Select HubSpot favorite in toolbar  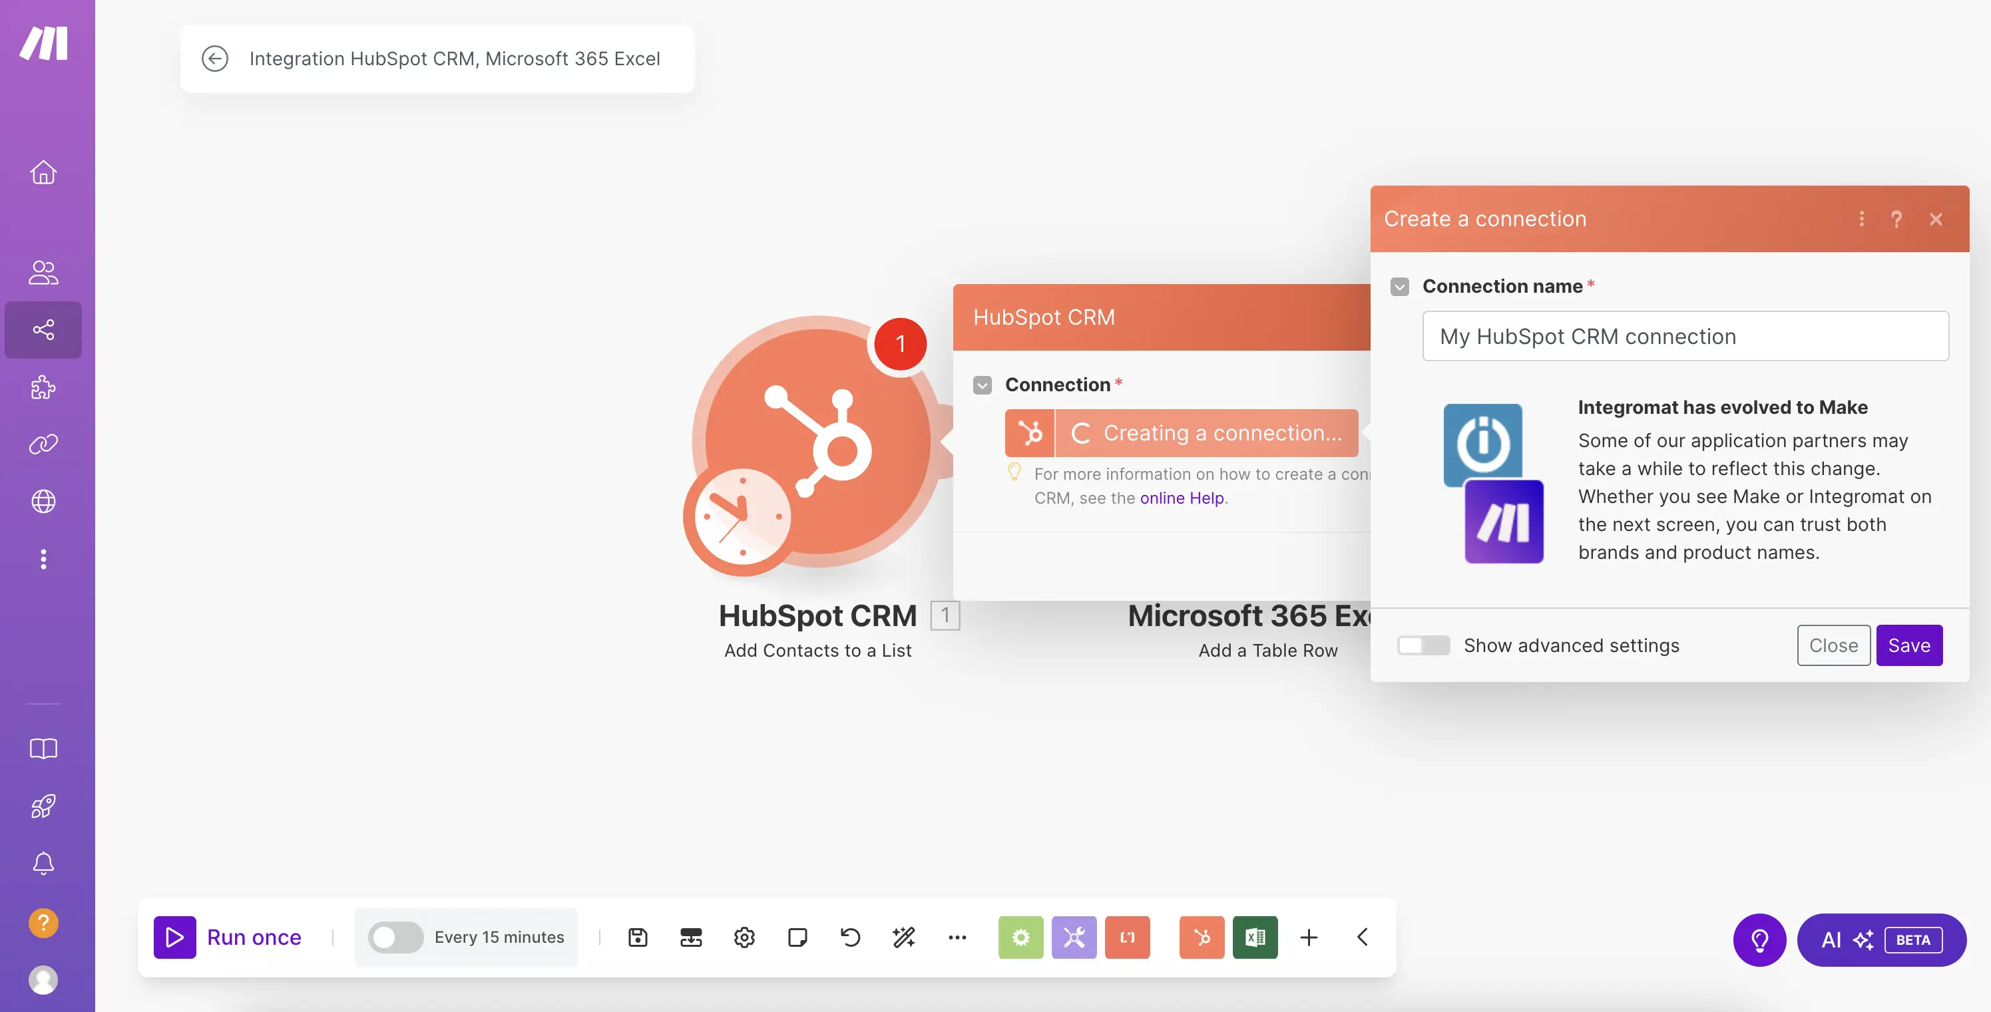1202,937
